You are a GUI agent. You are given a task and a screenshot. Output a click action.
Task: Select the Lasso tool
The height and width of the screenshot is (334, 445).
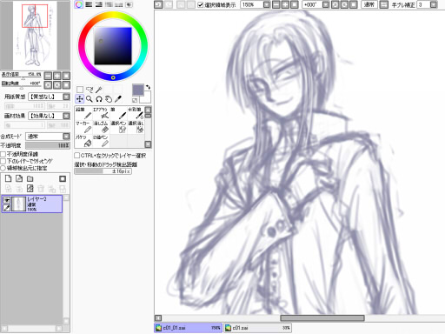click(90, 90)
